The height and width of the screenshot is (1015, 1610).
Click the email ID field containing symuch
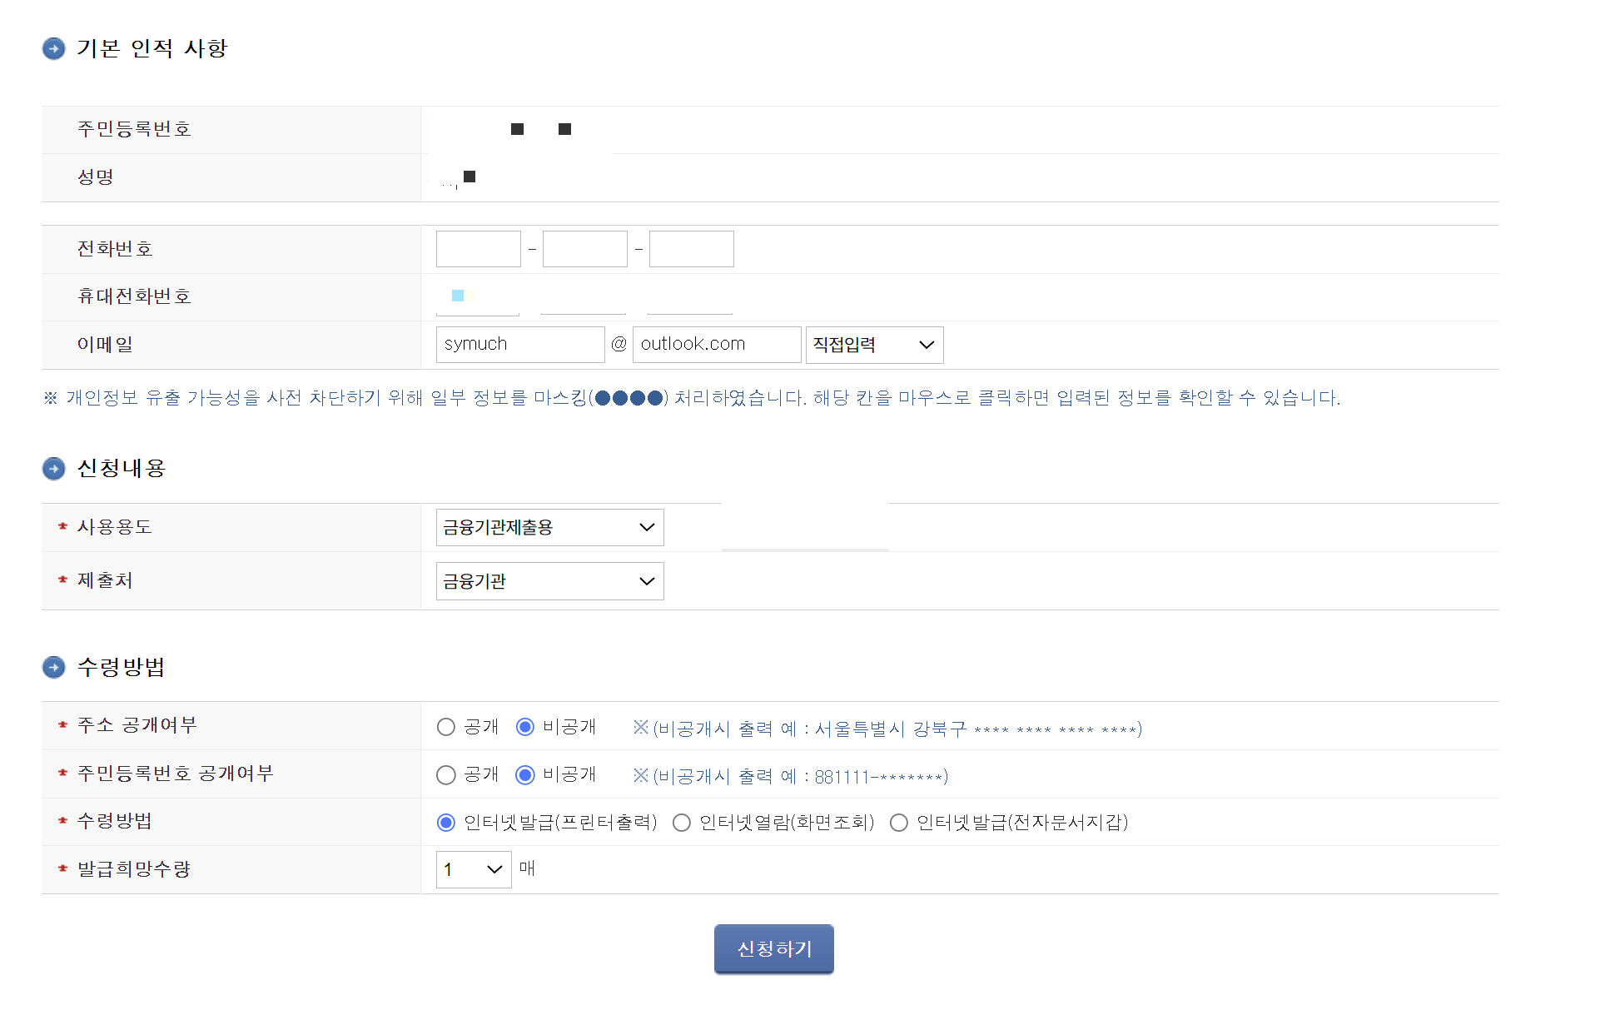519,345
